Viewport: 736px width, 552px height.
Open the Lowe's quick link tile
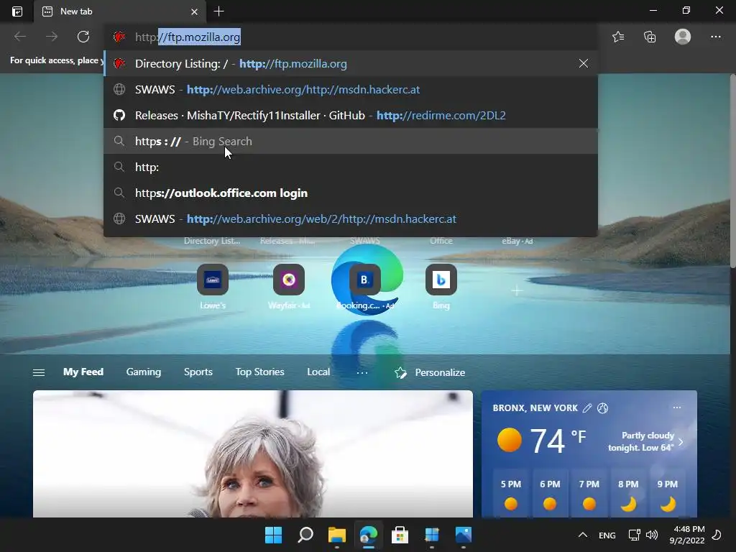[x=213, y=280]
